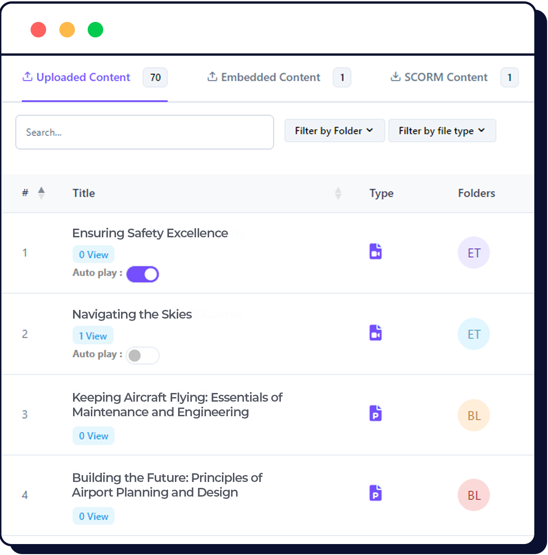Click video file icon for Navigating the Skies

pyautogui.click(x=375, y=333)
